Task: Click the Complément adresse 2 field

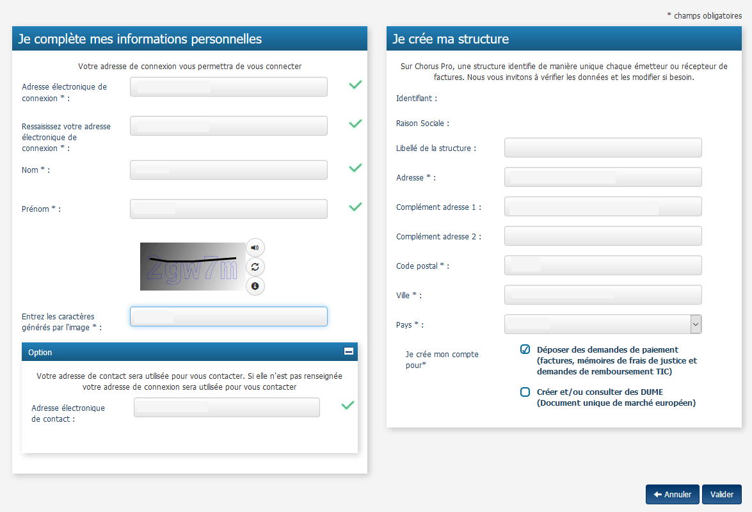Action: (603, 236)
